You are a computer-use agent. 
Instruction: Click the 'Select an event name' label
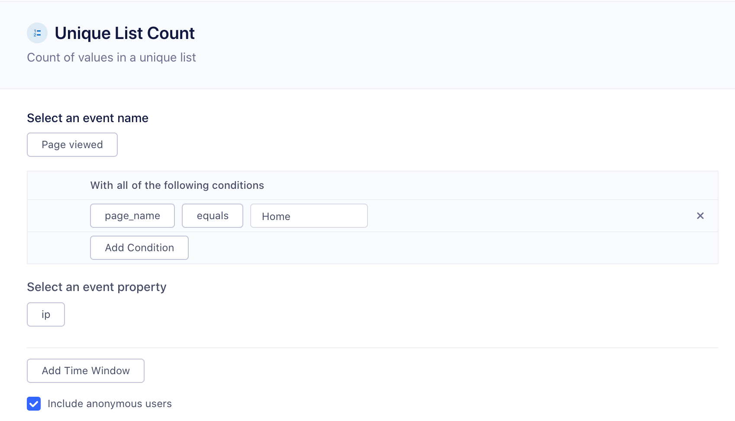87,118
